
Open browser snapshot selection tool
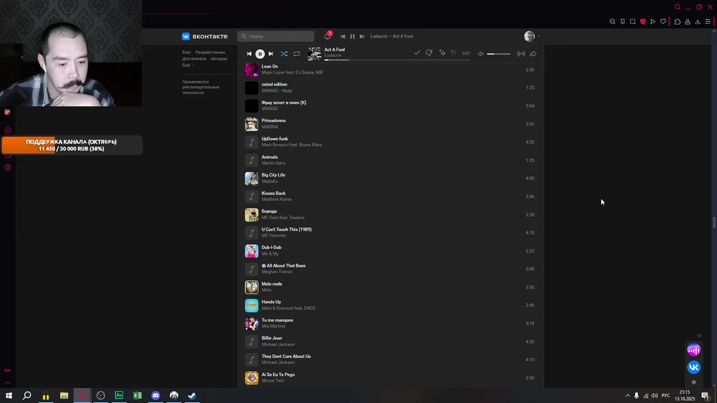tap(632, 21)
